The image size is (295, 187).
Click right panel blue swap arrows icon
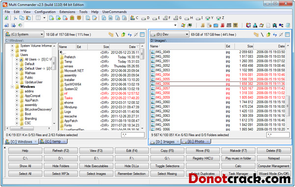coord(275,34)
